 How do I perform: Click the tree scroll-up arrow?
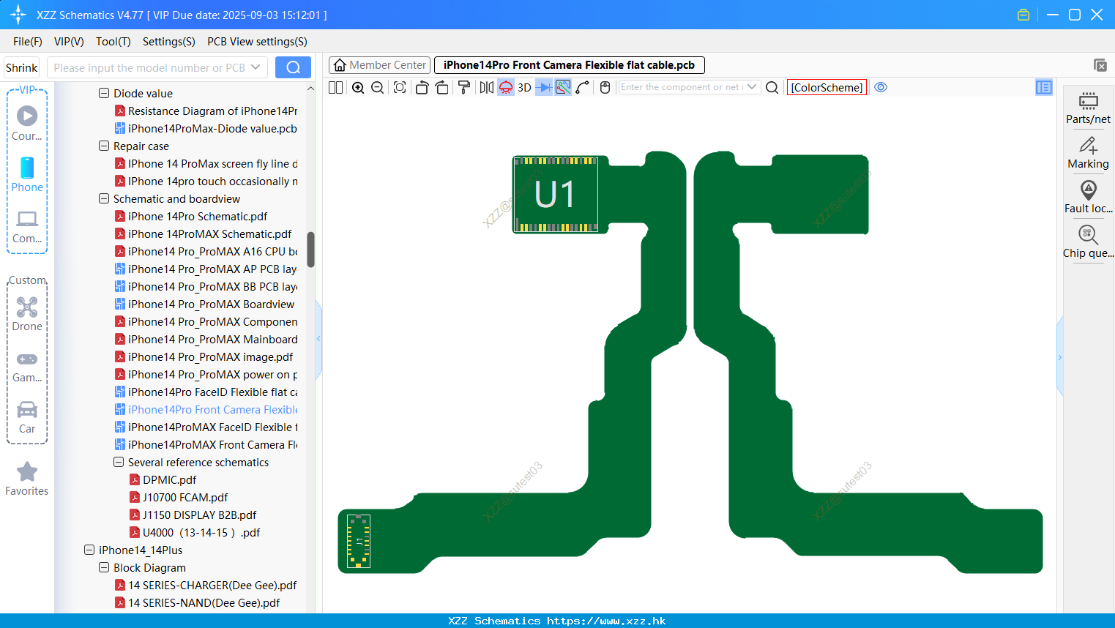310,89
